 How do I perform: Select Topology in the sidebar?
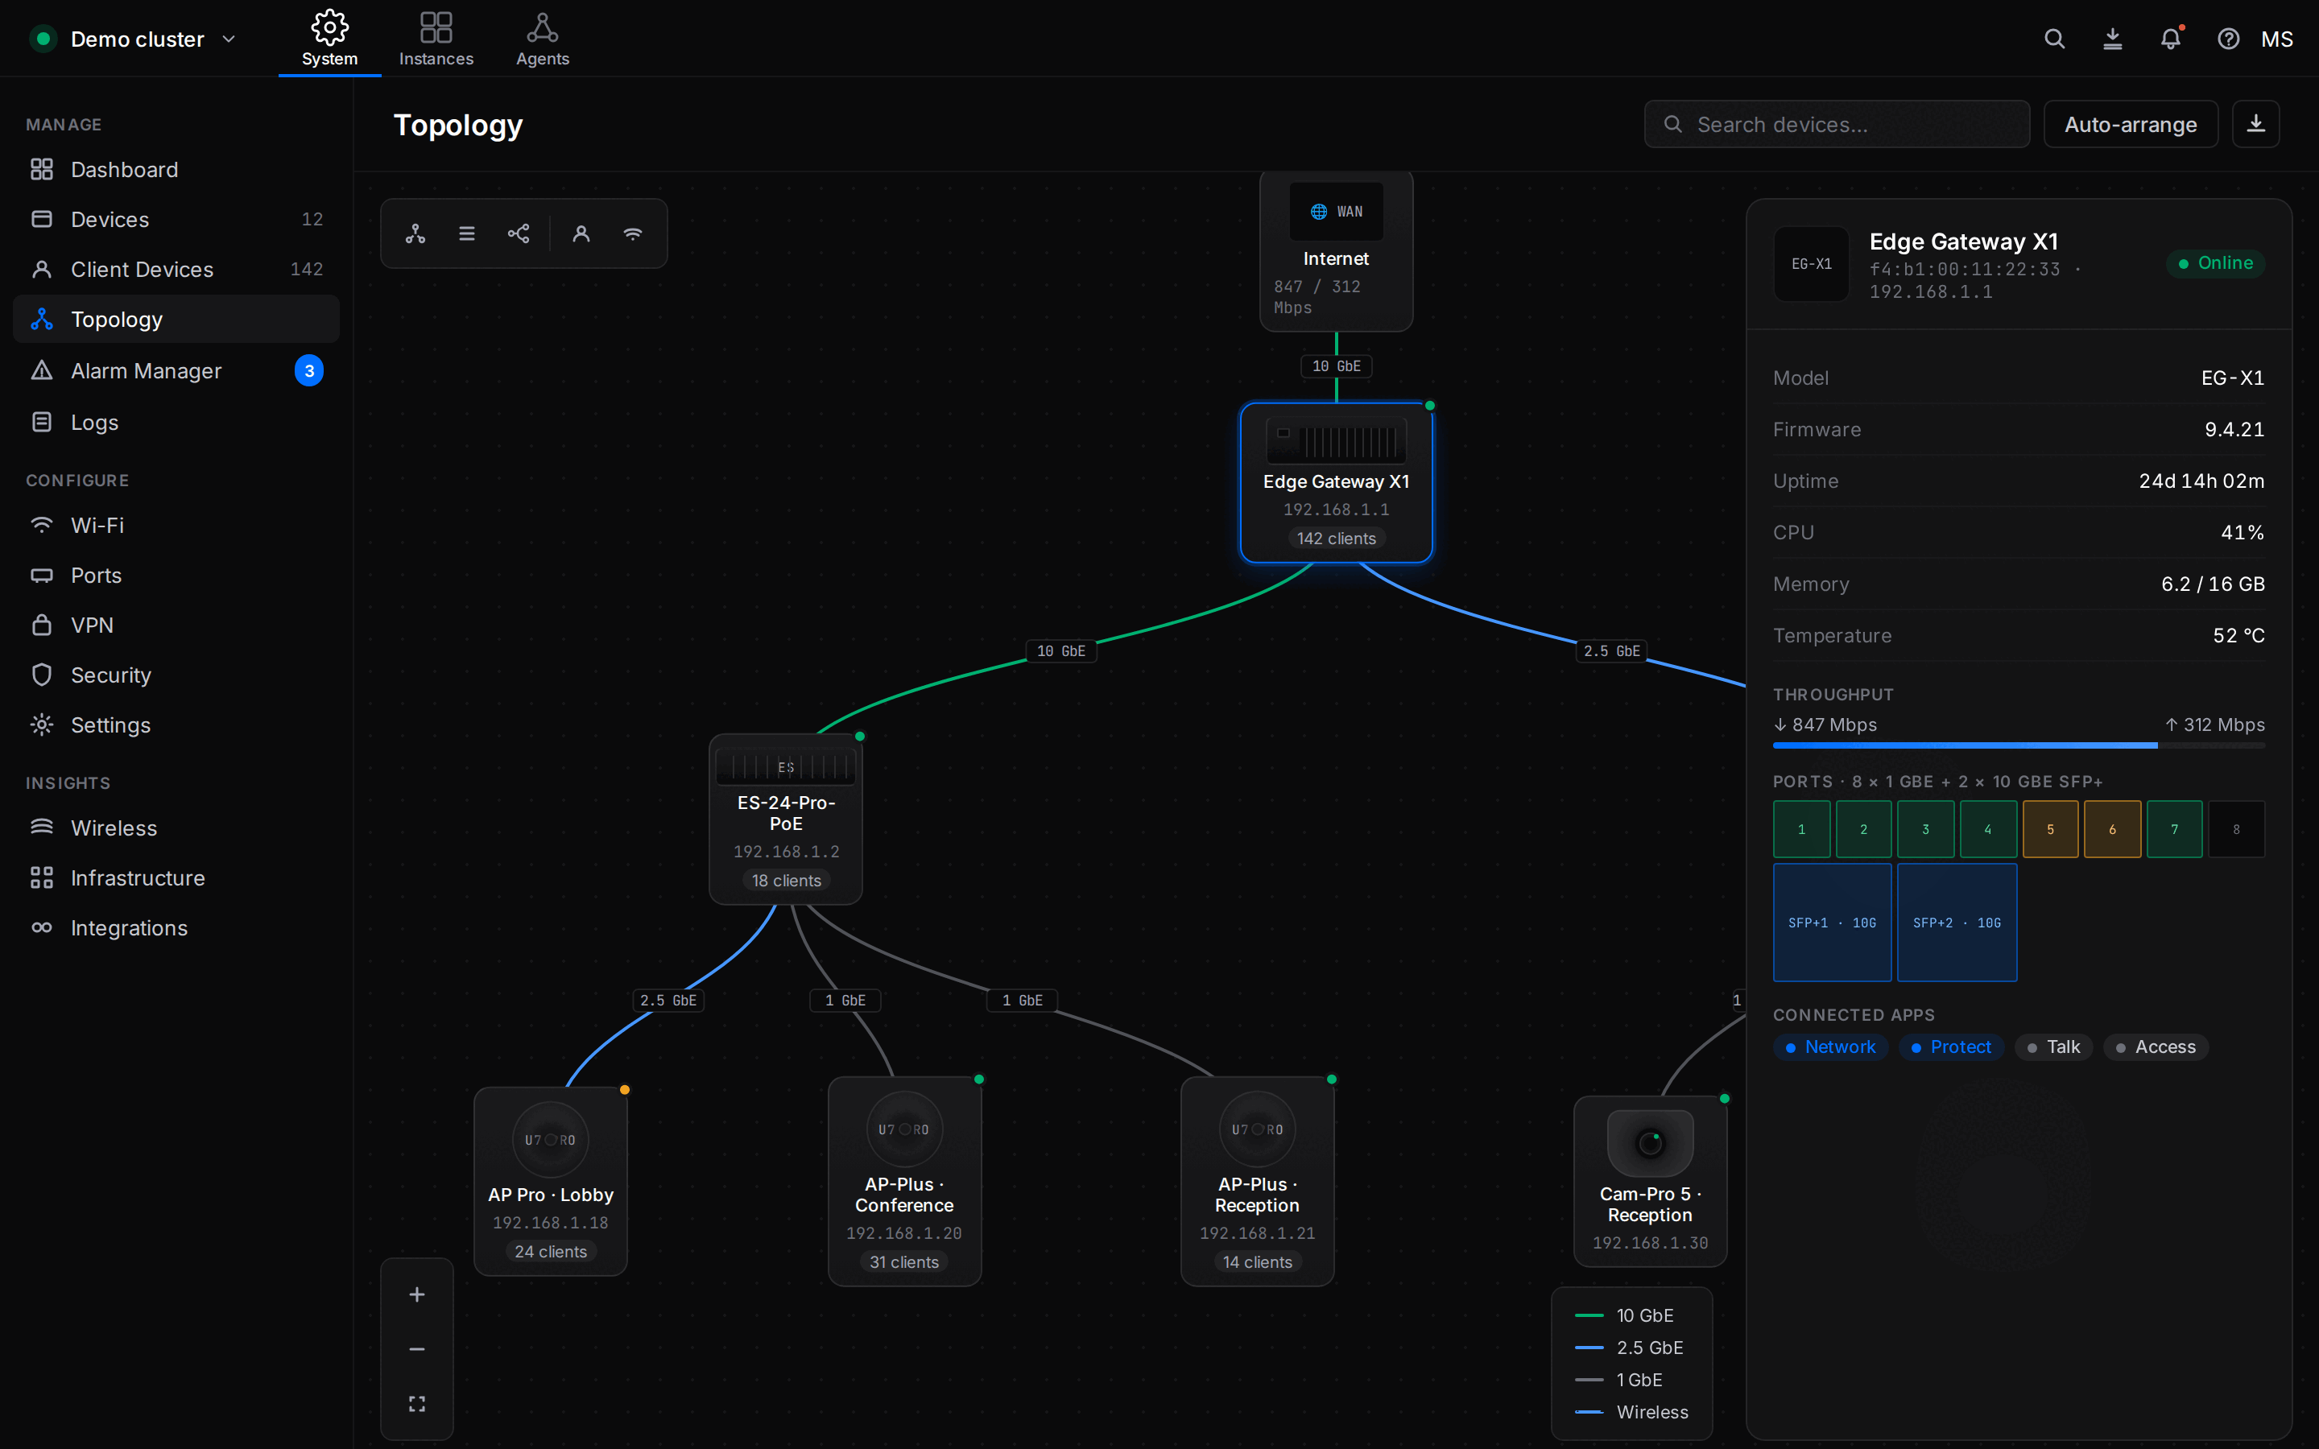coord(176,319)
